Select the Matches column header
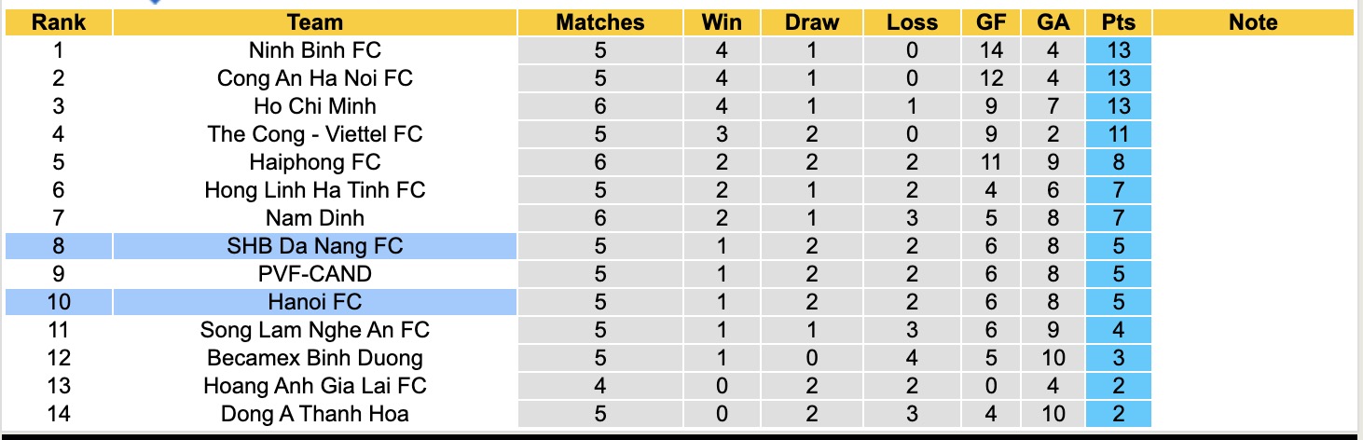The height and width of the screenshot is (440, 1363). click(599, 22)
